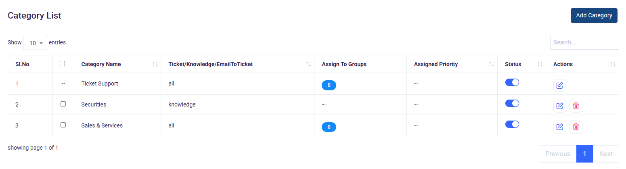Edit the Securities category
626x169 pixels.
pyautogui.click(x=559, y=106)
